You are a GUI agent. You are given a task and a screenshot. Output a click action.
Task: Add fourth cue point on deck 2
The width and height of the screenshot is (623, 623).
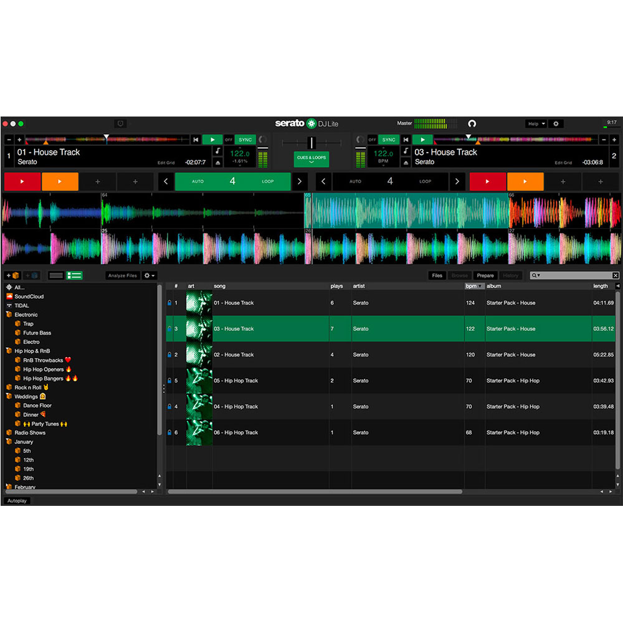coord(601,181)
